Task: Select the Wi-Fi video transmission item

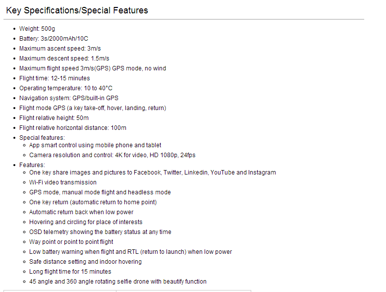Action: tap(63, 182)
